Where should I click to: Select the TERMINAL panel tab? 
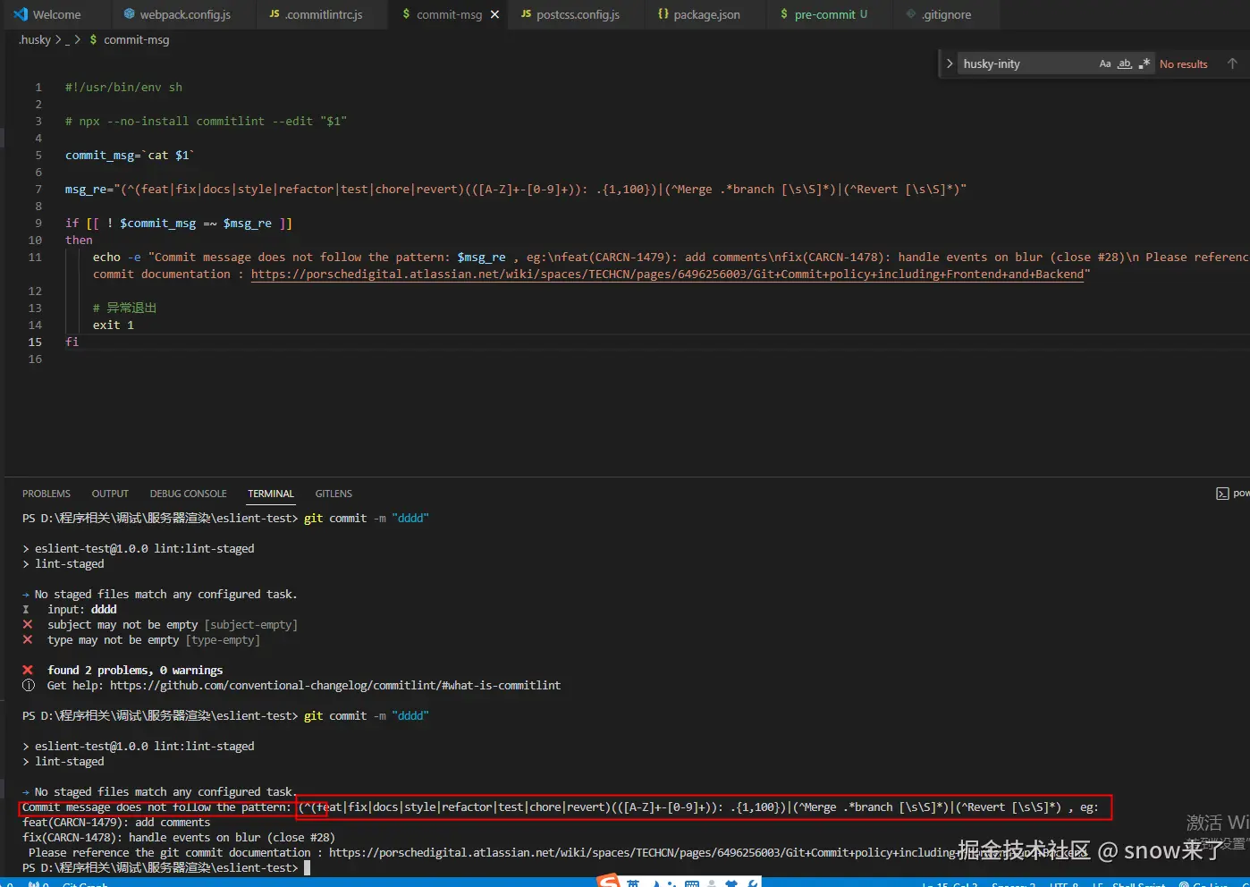coord(271,494)
